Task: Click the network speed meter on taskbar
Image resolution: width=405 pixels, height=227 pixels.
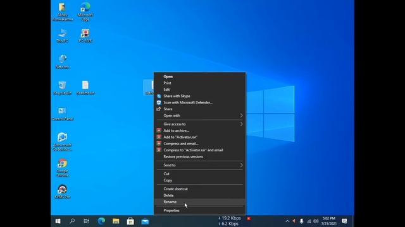Action: (230, 221)
